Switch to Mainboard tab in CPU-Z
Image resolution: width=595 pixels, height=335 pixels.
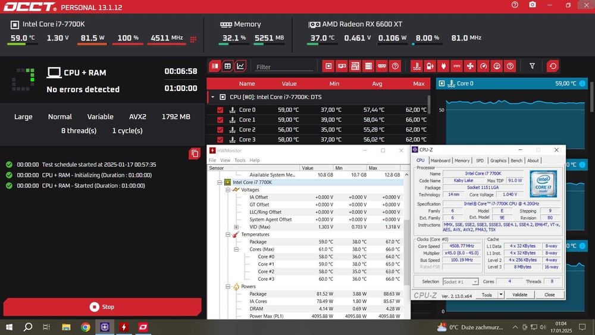click(x=440, y=161)
